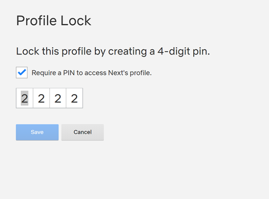Click the Profile Lock heading
This screenshot has width=269, height=199.
click(54, 21)
